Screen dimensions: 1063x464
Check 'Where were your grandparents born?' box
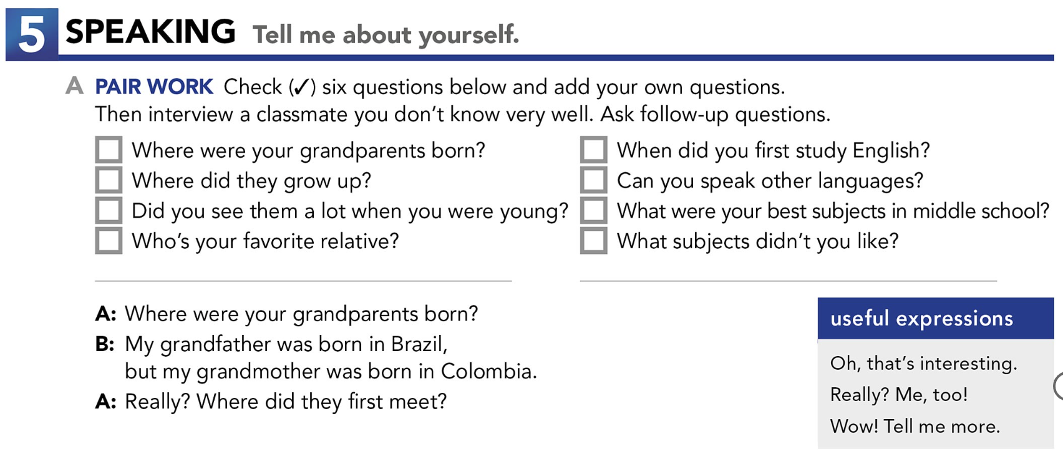[109, 150]
